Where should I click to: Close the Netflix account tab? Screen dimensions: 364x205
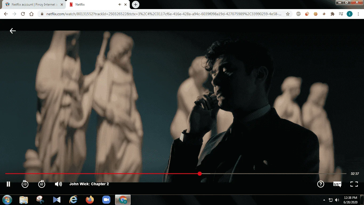click(62, 5)
